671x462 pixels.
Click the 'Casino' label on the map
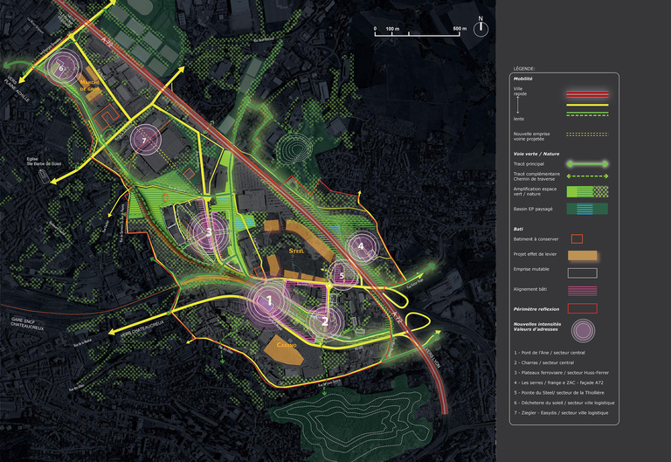287,345
